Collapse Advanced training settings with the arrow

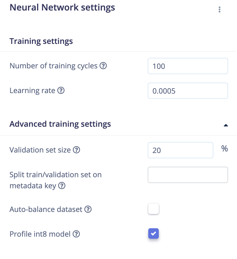point(226,125)
